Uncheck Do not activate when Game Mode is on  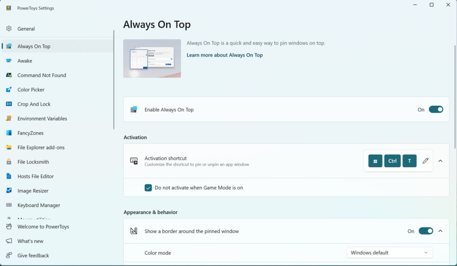(148, 188)
